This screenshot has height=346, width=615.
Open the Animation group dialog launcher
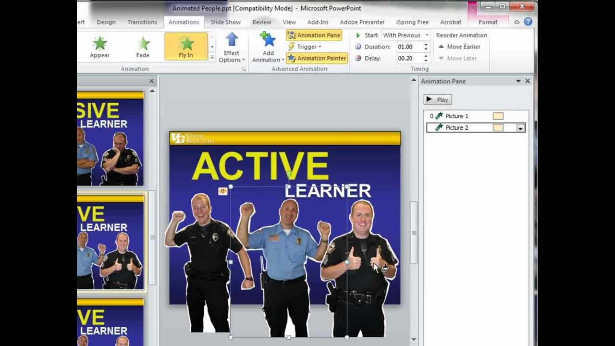point(244,69)
